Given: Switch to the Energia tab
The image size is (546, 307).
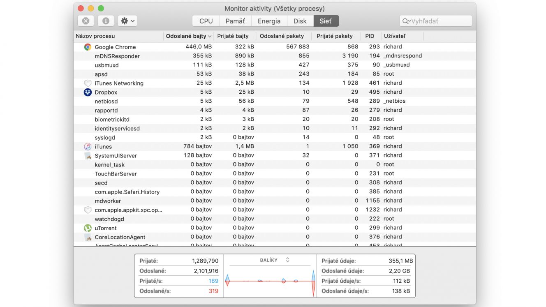Looking at the screenshot, I should coord(269,21).
